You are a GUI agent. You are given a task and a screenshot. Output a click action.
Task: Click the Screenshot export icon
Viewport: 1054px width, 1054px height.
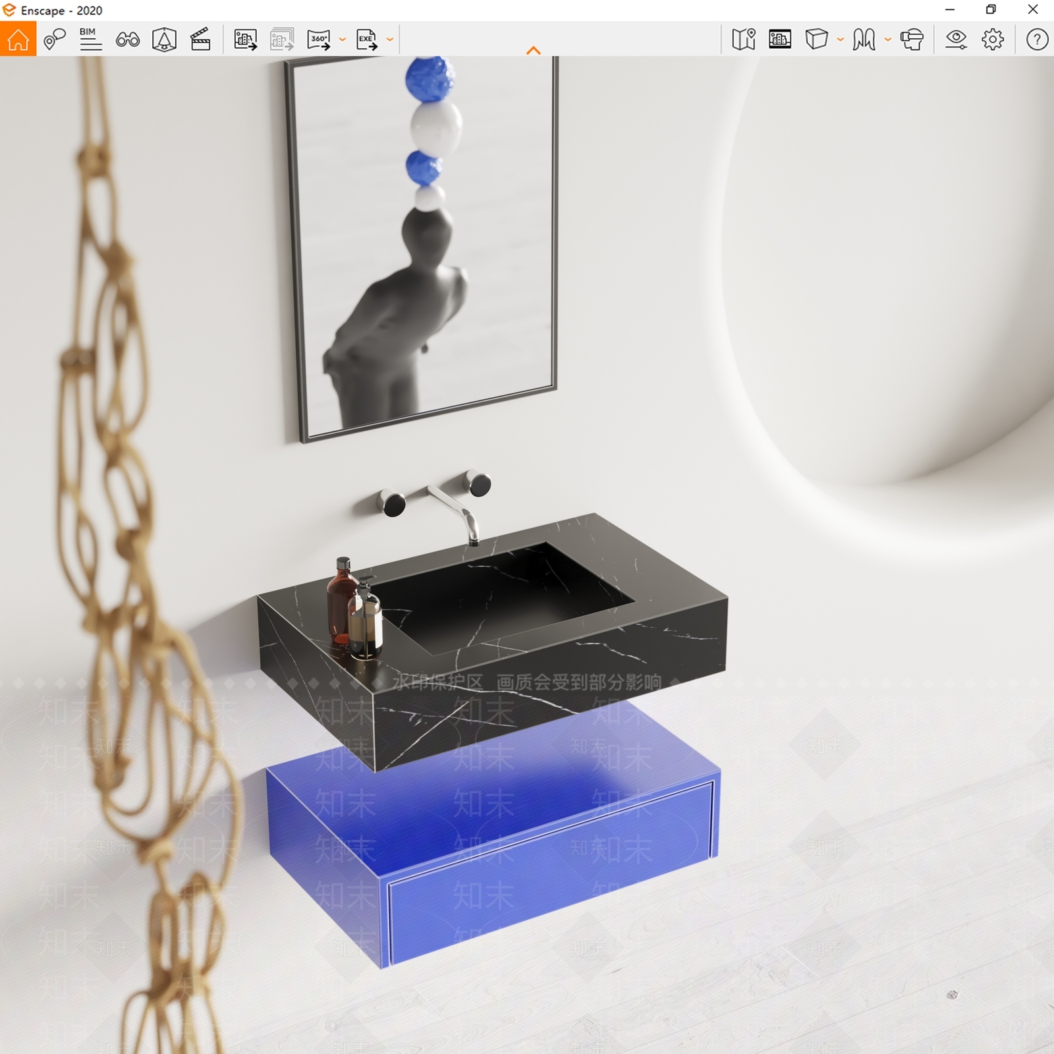(246, 40)
